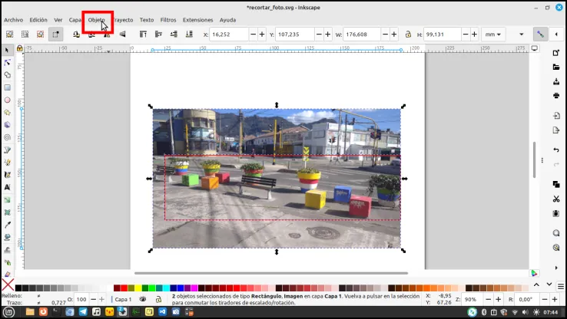The height and width of the screenshot is (319, 567).
Task: Pick the Spiral tool
Action: click(7, 137)
